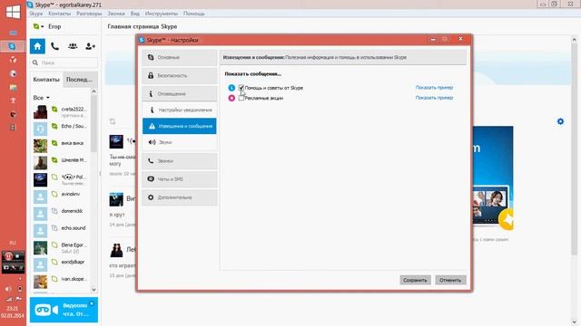Click the Сохранить button
Screen dimensions: 581x326
point(415,280)
